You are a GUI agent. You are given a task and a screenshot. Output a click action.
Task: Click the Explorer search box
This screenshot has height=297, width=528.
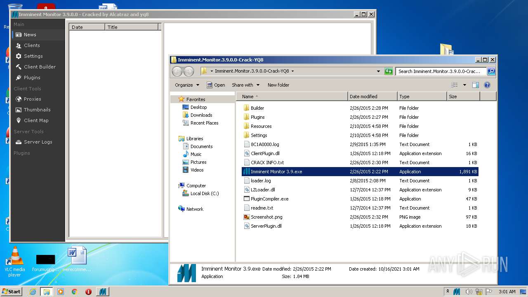[441, 71]
